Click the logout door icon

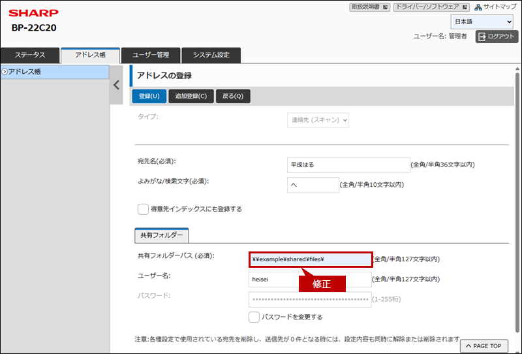tap(483, 37)
